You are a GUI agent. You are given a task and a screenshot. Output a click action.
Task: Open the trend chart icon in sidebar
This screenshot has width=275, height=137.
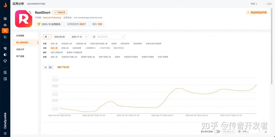pos(5,37)
